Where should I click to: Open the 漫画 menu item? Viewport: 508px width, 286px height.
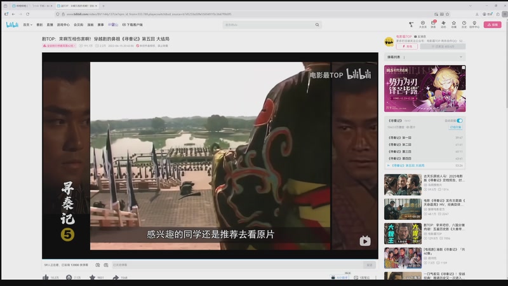(x=90, y=25)
